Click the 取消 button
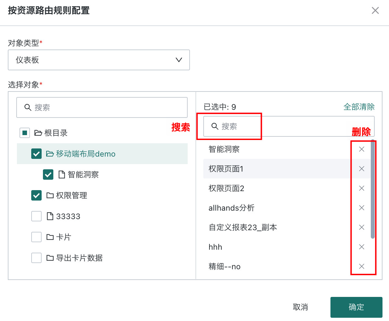The width and height of the screenshot is (389, 321). (301, 307)
